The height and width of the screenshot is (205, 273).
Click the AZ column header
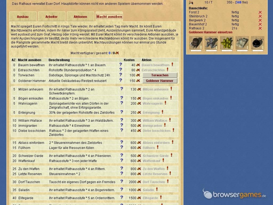coord(14,60)
